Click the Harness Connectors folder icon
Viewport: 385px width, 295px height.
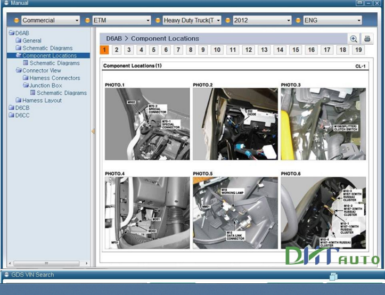(26, 78)
